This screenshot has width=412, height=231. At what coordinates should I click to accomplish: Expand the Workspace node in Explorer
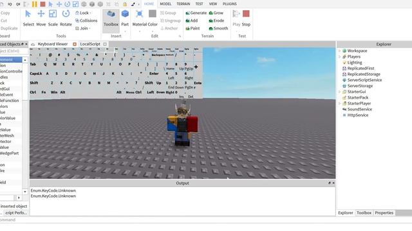click(339, 51)
